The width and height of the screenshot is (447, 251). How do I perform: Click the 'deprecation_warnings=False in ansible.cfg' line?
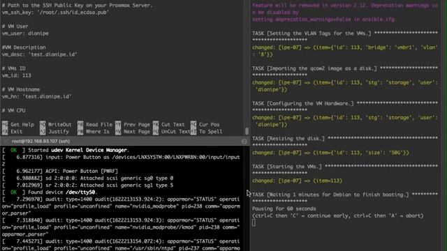point(323,20)
